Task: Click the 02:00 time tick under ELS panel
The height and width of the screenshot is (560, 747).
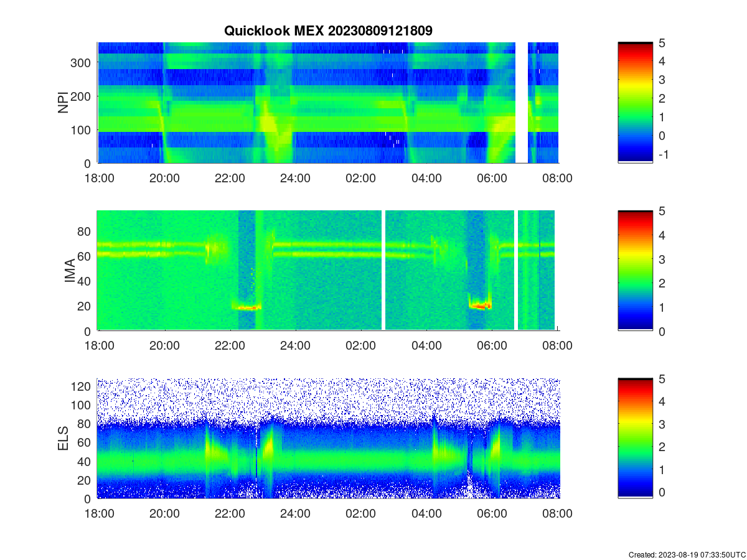Action: [361, 514]
